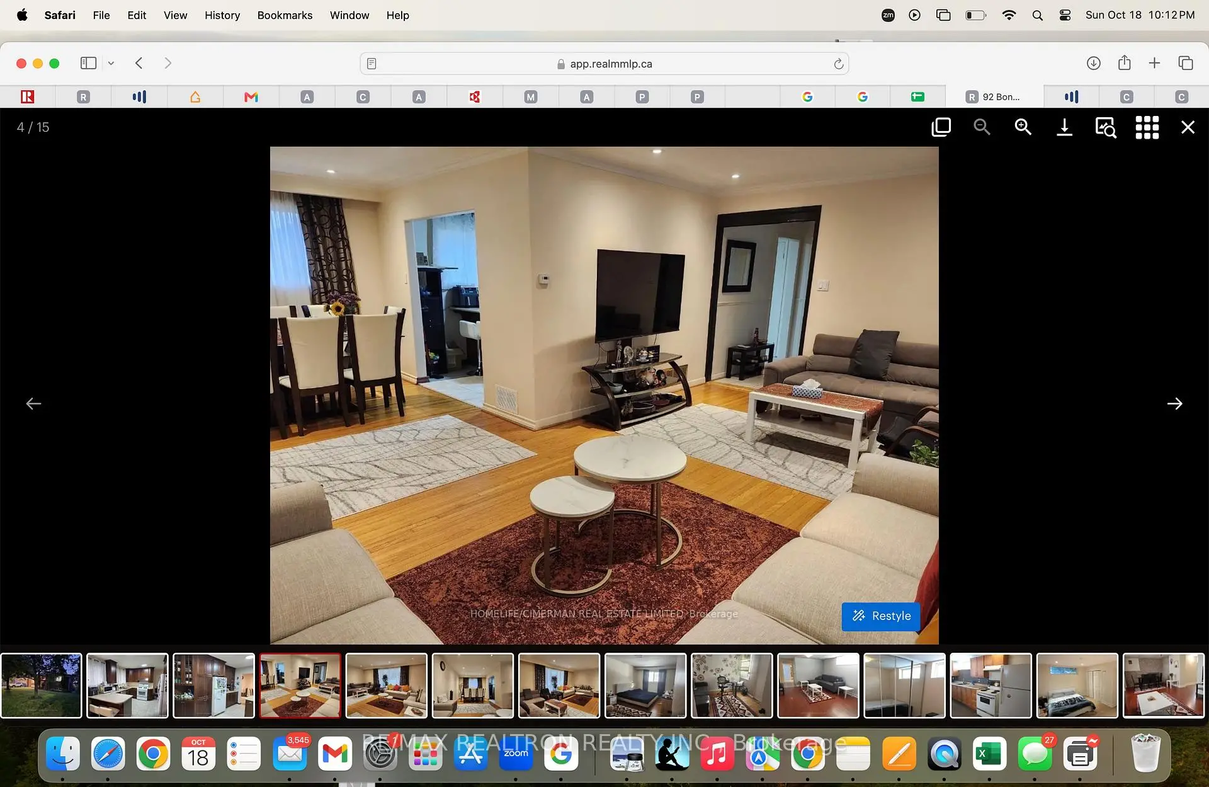Screen dimensions: 1209x787
Task: Toggle the Safari sidebar
Action: [x=88, y=63]
